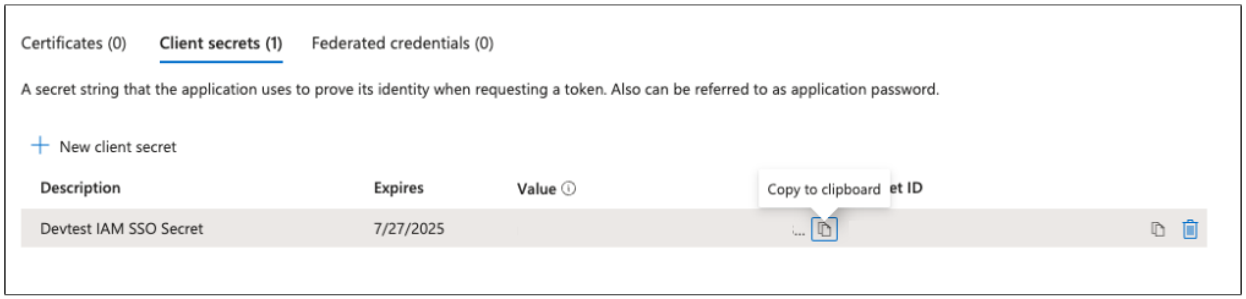
Task: Select the Client secrets (1) tab
Action: pyautogui.click(x=220, y=43)
